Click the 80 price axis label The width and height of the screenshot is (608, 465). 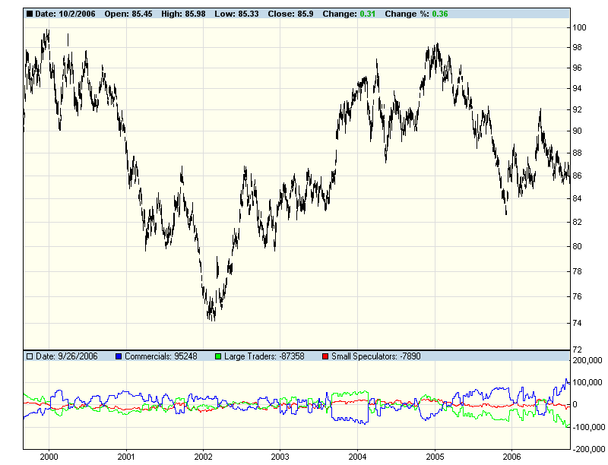click(577, 246)
